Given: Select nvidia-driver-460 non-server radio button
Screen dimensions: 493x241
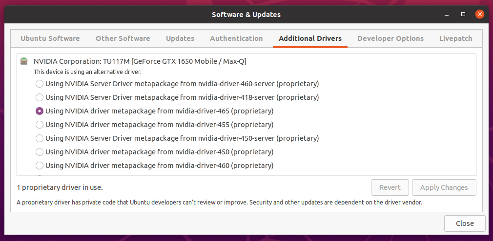Looking at the screenshot, I should (40, 166).
